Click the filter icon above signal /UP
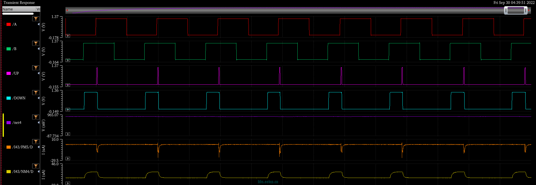536x185 pixels. (36, 68)
